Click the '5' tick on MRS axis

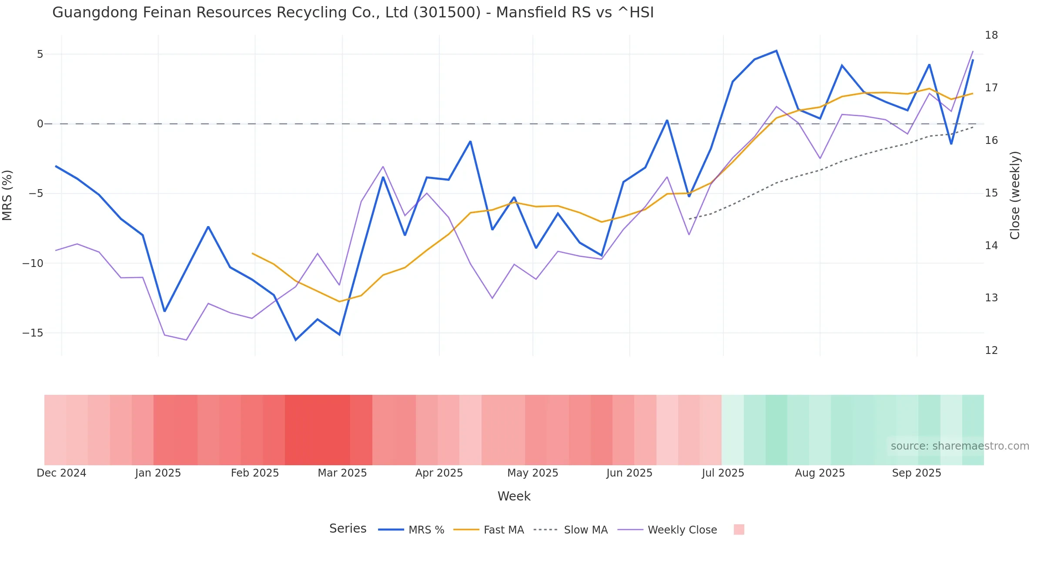pos(40,54)
